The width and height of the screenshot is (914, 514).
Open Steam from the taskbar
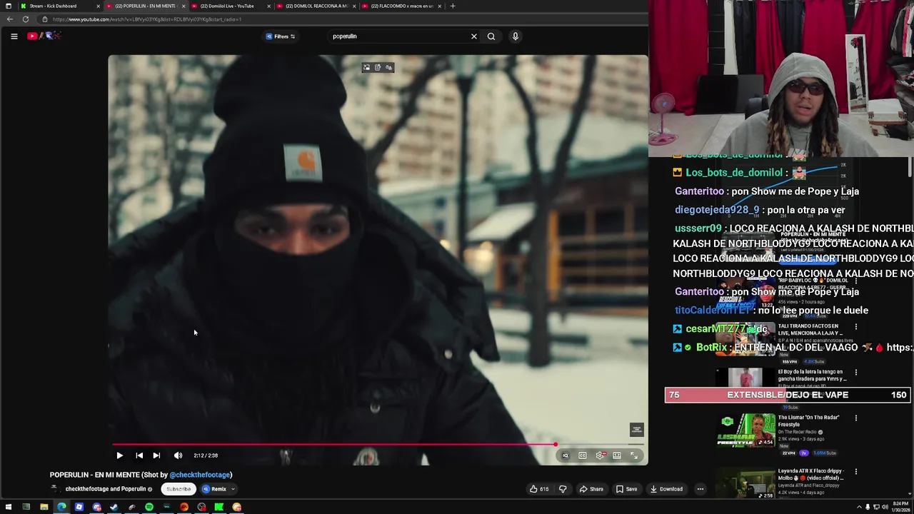114,508
